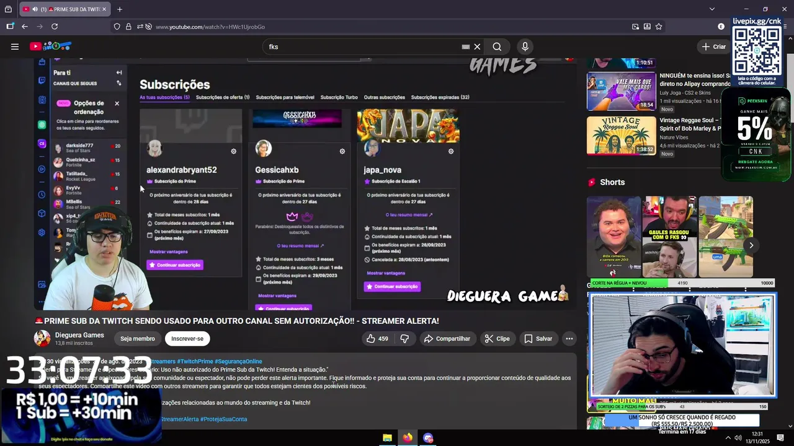Go forward one page in the browser
This screenshot has height=446, width=794.
tap(40, 27)
